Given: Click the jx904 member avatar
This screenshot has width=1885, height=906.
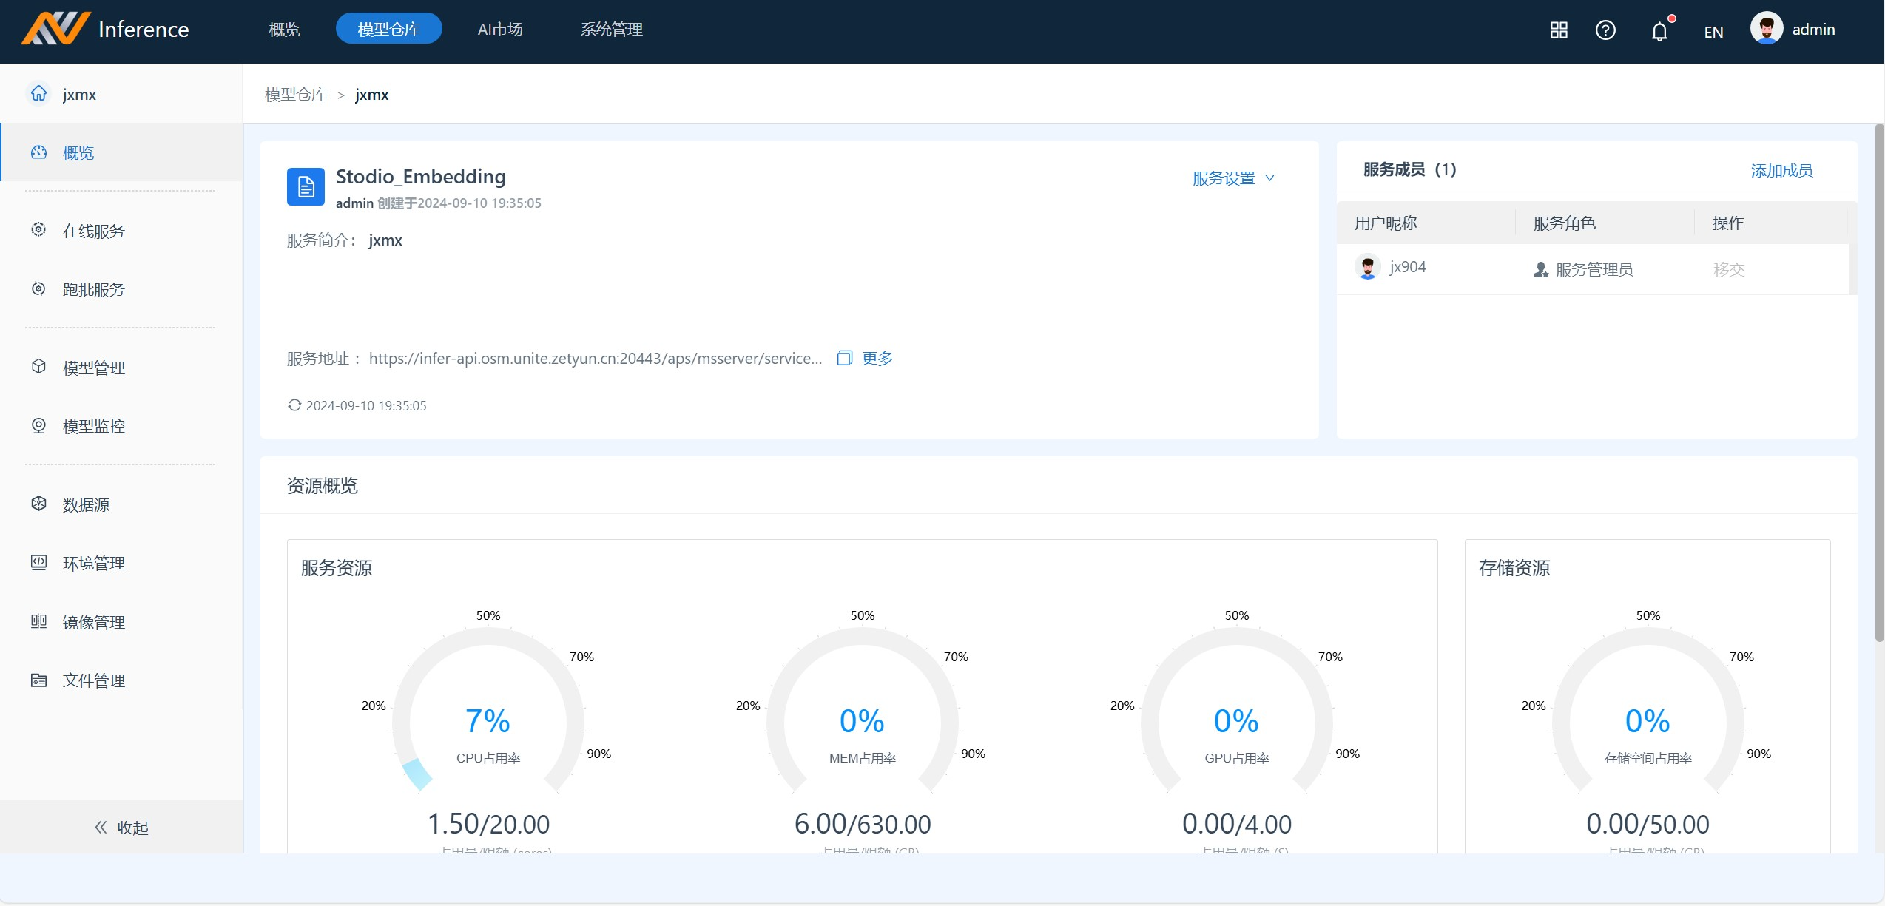Looking at the screenshot, I should pyautogui.click(x=1367, y=267).
